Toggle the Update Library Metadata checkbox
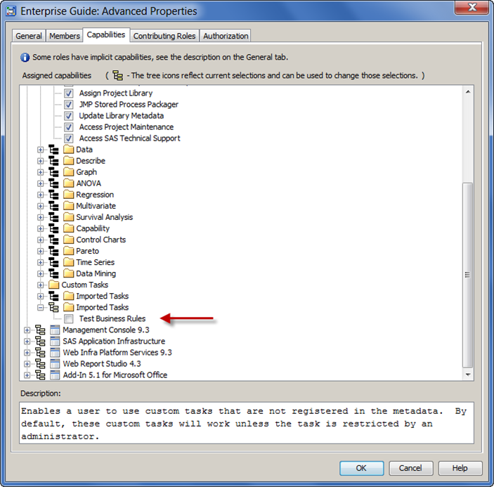 [69, 116]
